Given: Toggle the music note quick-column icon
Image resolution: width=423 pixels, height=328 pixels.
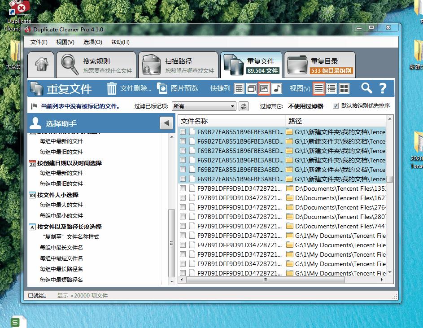Looking at the screenshot, I should (277, 88).
